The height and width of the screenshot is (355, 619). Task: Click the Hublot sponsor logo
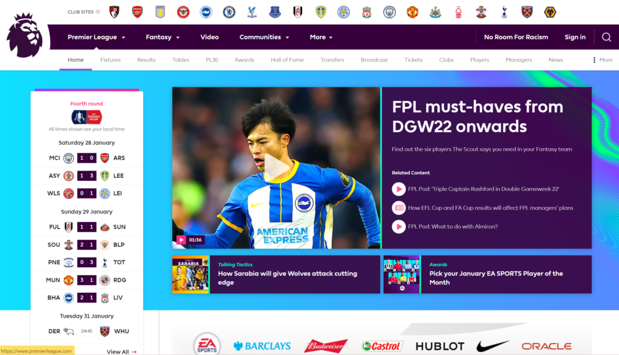(x=440, y=347)
